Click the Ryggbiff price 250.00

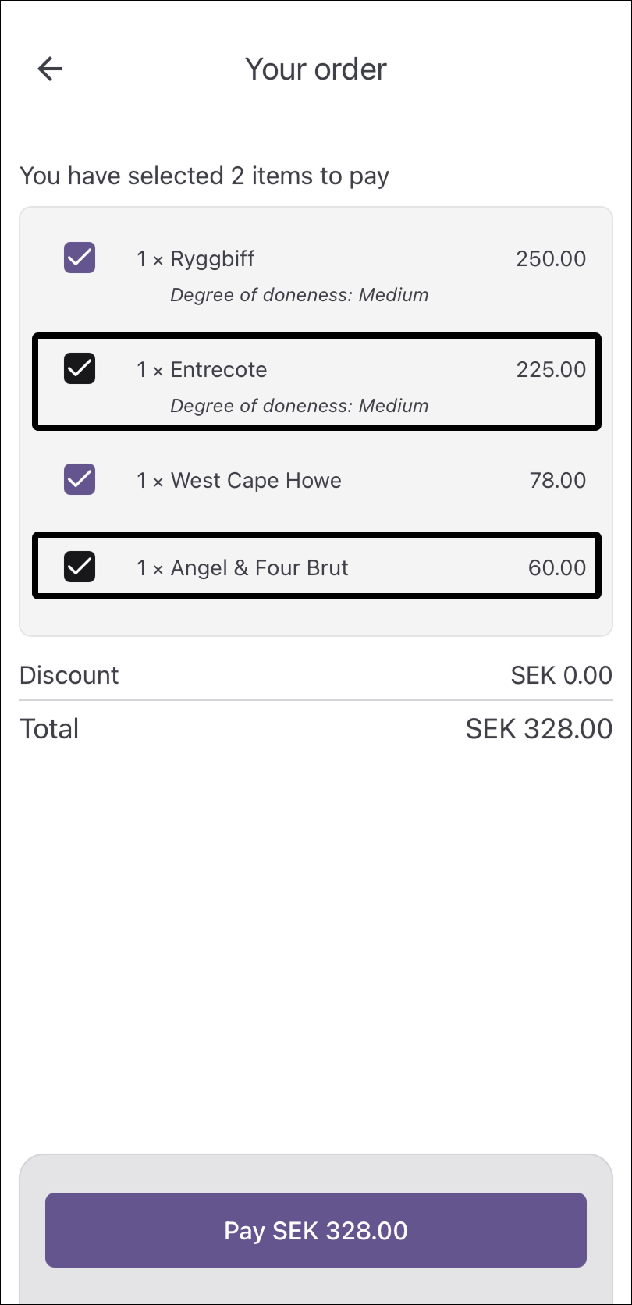(x=551, y=259)
